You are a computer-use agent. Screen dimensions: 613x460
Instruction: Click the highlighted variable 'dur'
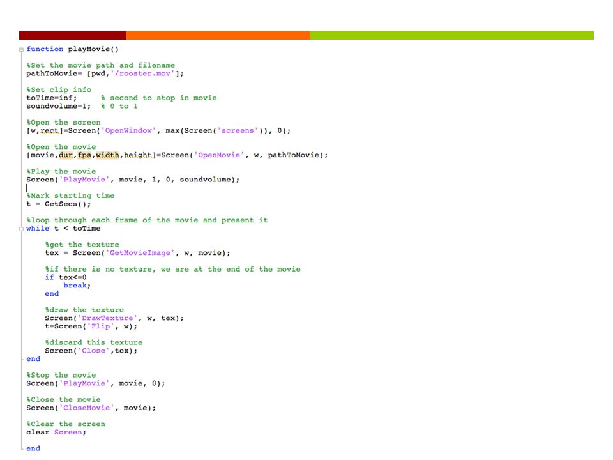(66, 155)
